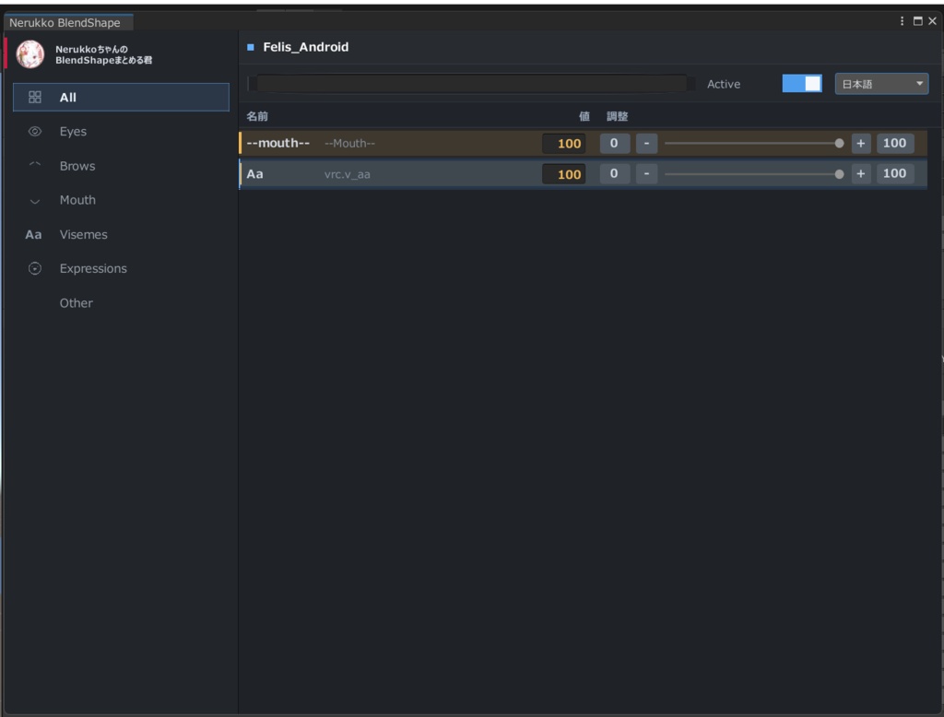
Task: Close the Nerukko BlendShape window
Action: [933, 21]
